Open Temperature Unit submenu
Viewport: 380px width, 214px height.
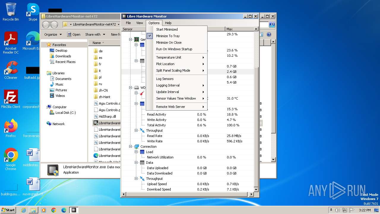tap(176, 57)
